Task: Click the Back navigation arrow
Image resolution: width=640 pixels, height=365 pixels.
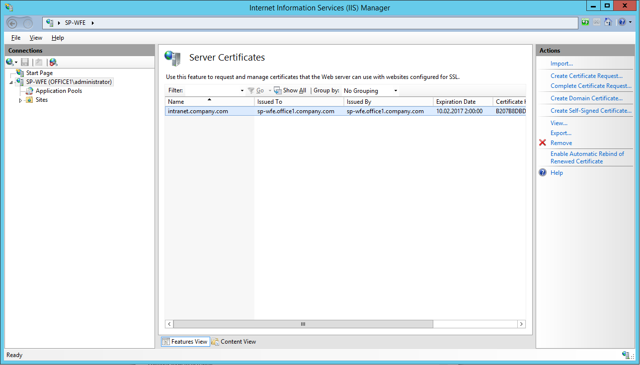Action: click(13, 23)
